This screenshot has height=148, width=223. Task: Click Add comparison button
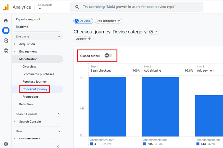click(108, 21)
